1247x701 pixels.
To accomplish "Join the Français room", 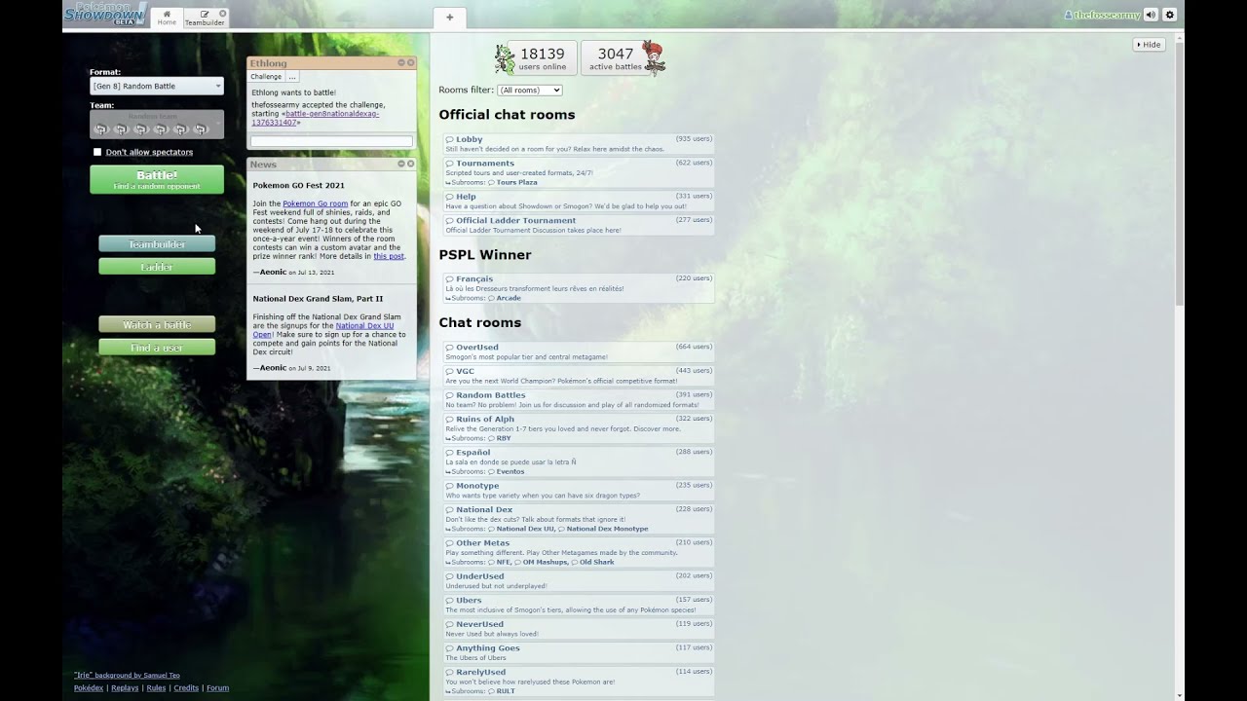I will [578, 288].
